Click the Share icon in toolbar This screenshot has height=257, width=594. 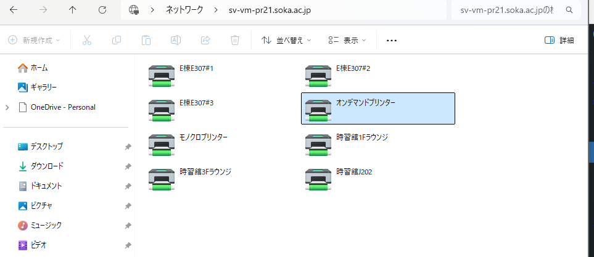coord(205,40)
